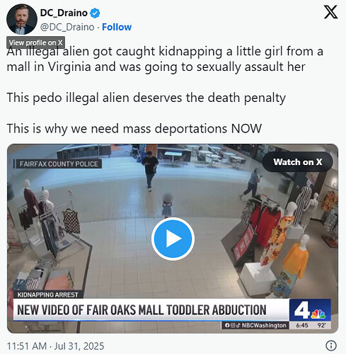Play the embedded news video

tap(173, 239)
